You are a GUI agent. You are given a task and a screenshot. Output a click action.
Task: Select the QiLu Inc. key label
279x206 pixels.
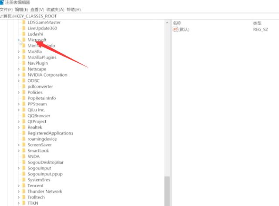[x=36, y=110]
